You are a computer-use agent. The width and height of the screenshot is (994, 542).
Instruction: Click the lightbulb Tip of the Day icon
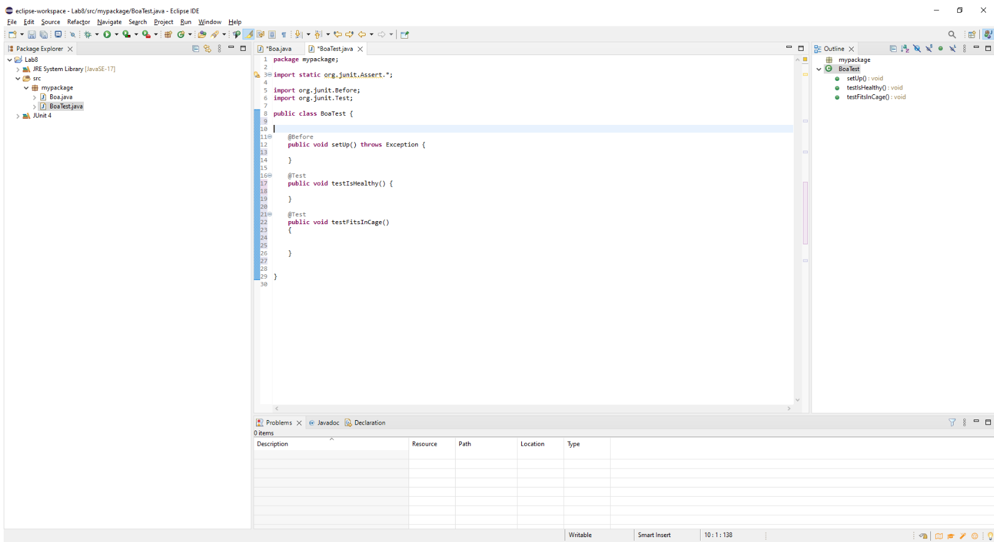(x=990, y=536)
